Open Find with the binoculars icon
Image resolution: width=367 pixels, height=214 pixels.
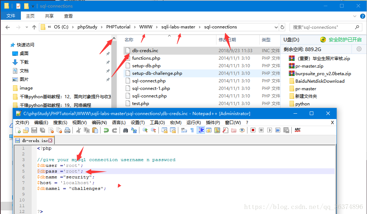[125, 130]
